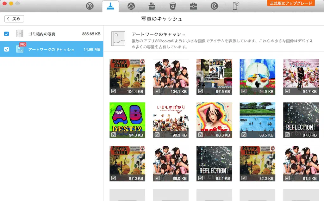Select the broom cleaning tab
324x201 pixels.
coord(110,6)
